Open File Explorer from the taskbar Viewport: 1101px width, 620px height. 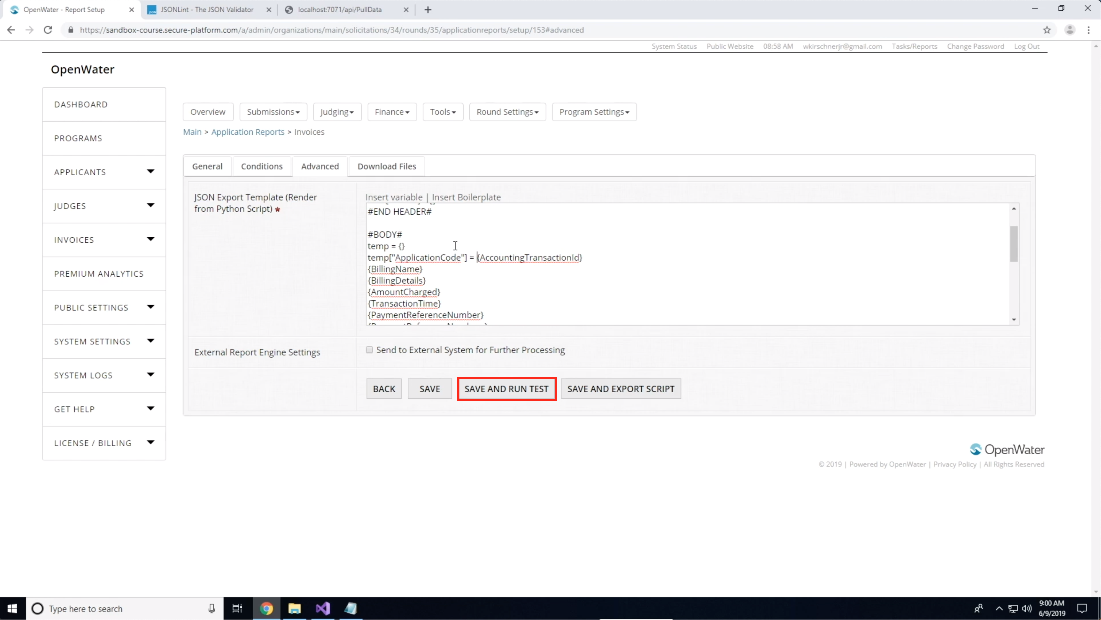pos(294,609)
